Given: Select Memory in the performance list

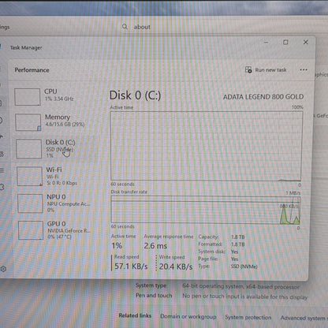Looking at the screenshot, I should click(53, 121).
